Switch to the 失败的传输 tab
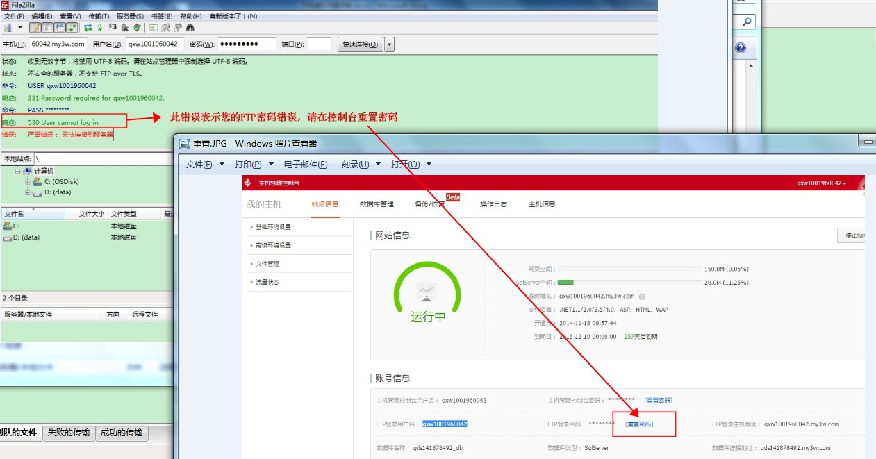 point(68,433)
